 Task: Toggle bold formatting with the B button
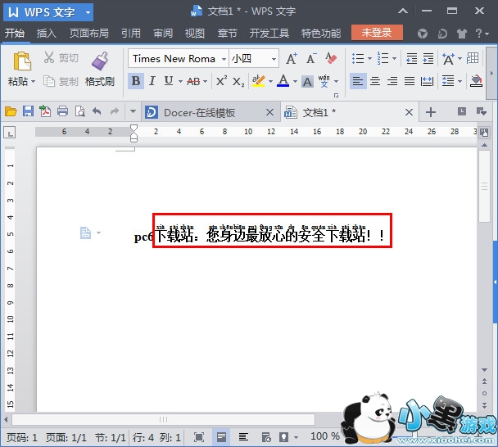point(135,81)
